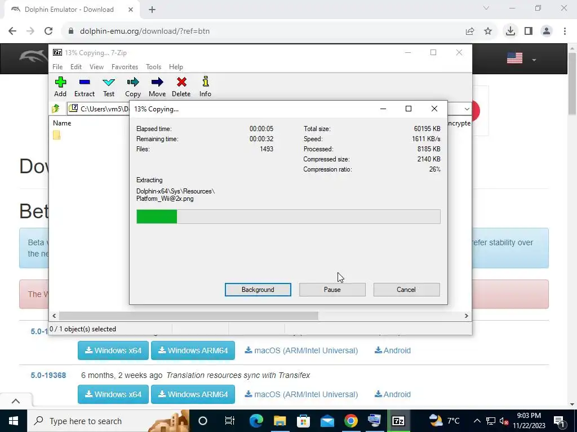Screen dimensions: 577x432
Task: Click the Windows search box on taskbar
Action: coord(108,421)
